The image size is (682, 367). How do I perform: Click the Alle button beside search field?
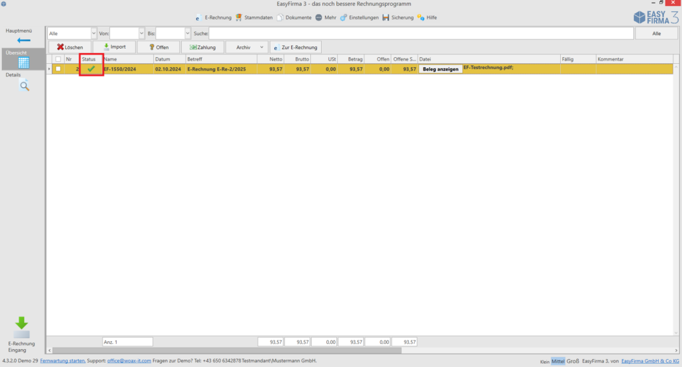pos(656,33)
